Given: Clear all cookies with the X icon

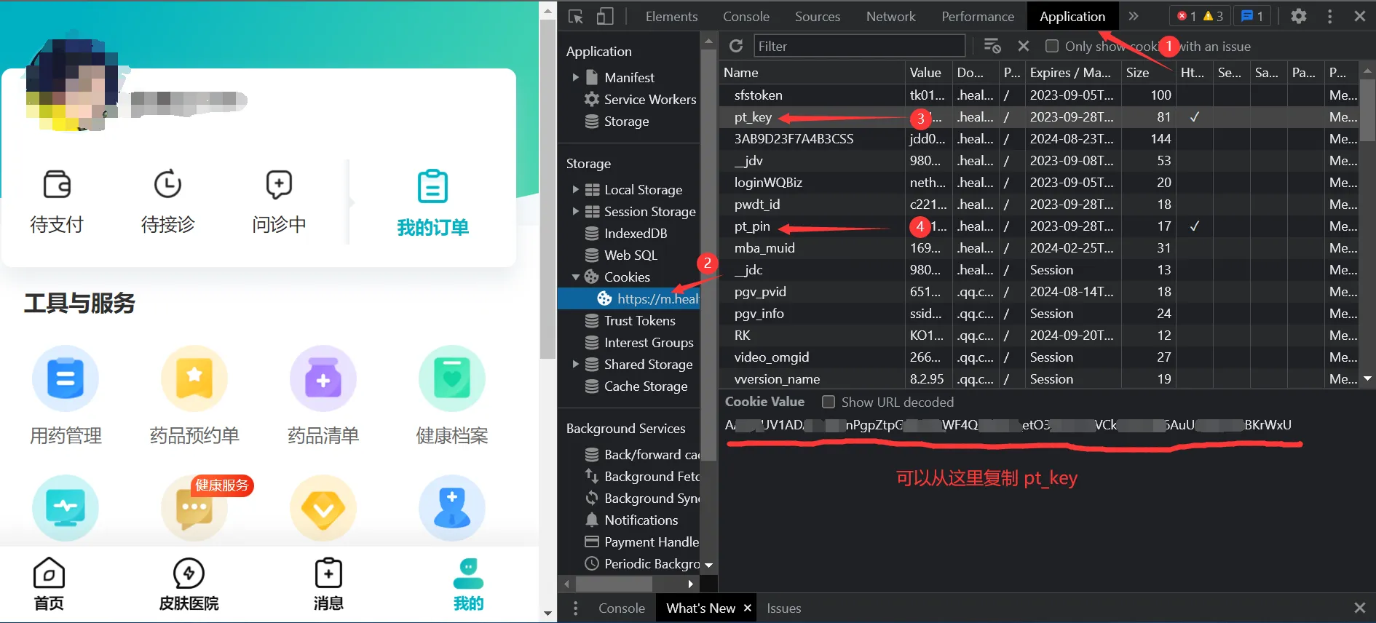Looking at the screenshot, I should point(1024,47).
